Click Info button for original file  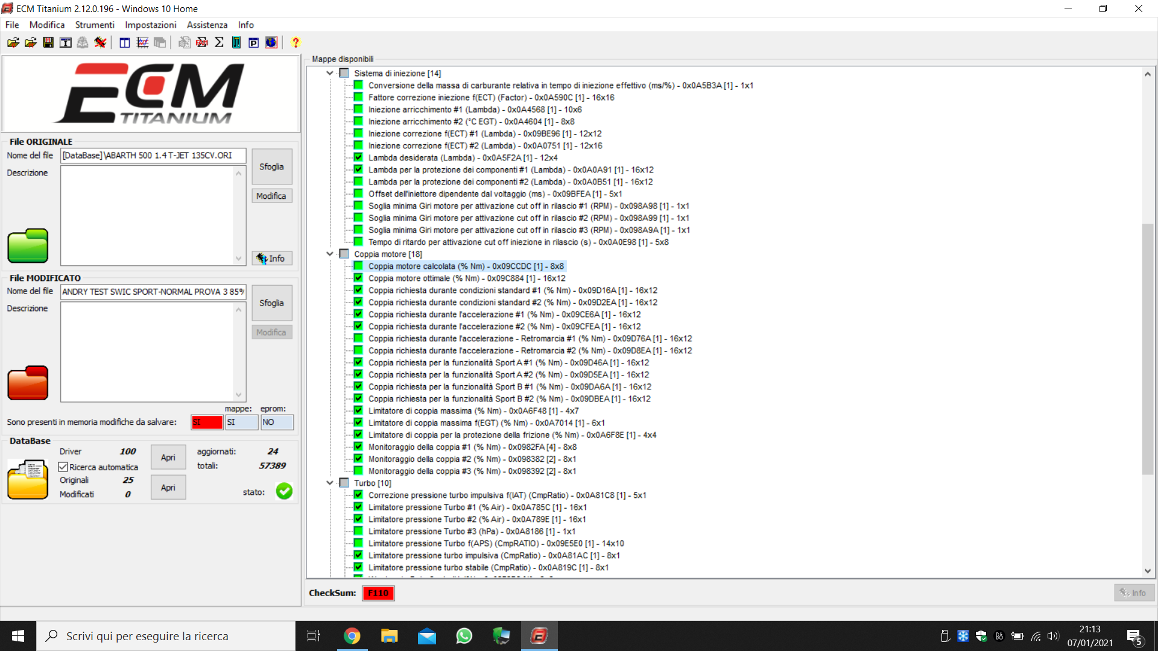(271, 258)
